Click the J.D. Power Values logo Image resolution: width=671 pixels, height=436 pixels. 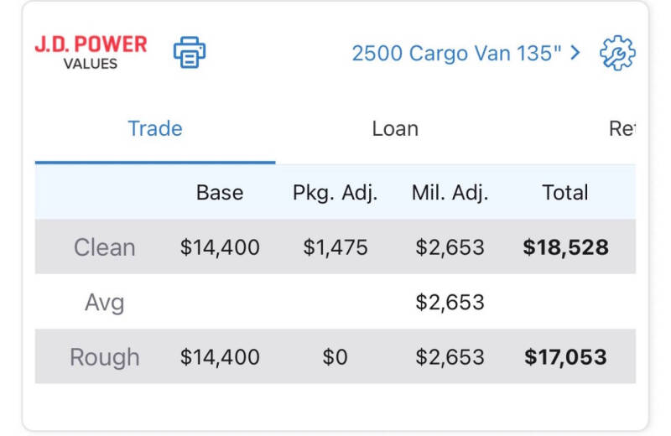(x=91, y=53)
